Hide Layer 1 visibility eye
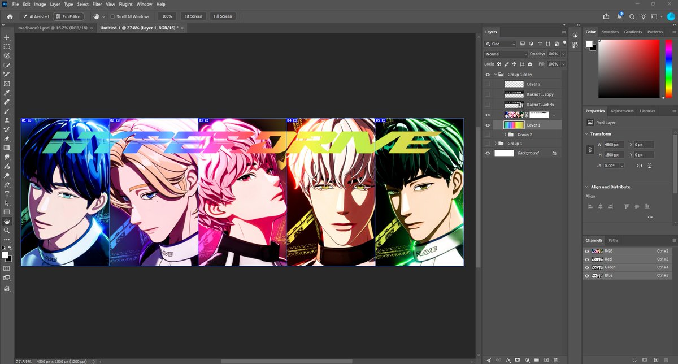The width and height of the screenshot is (678, 364). pyautogui.click(x=488, y=125)
